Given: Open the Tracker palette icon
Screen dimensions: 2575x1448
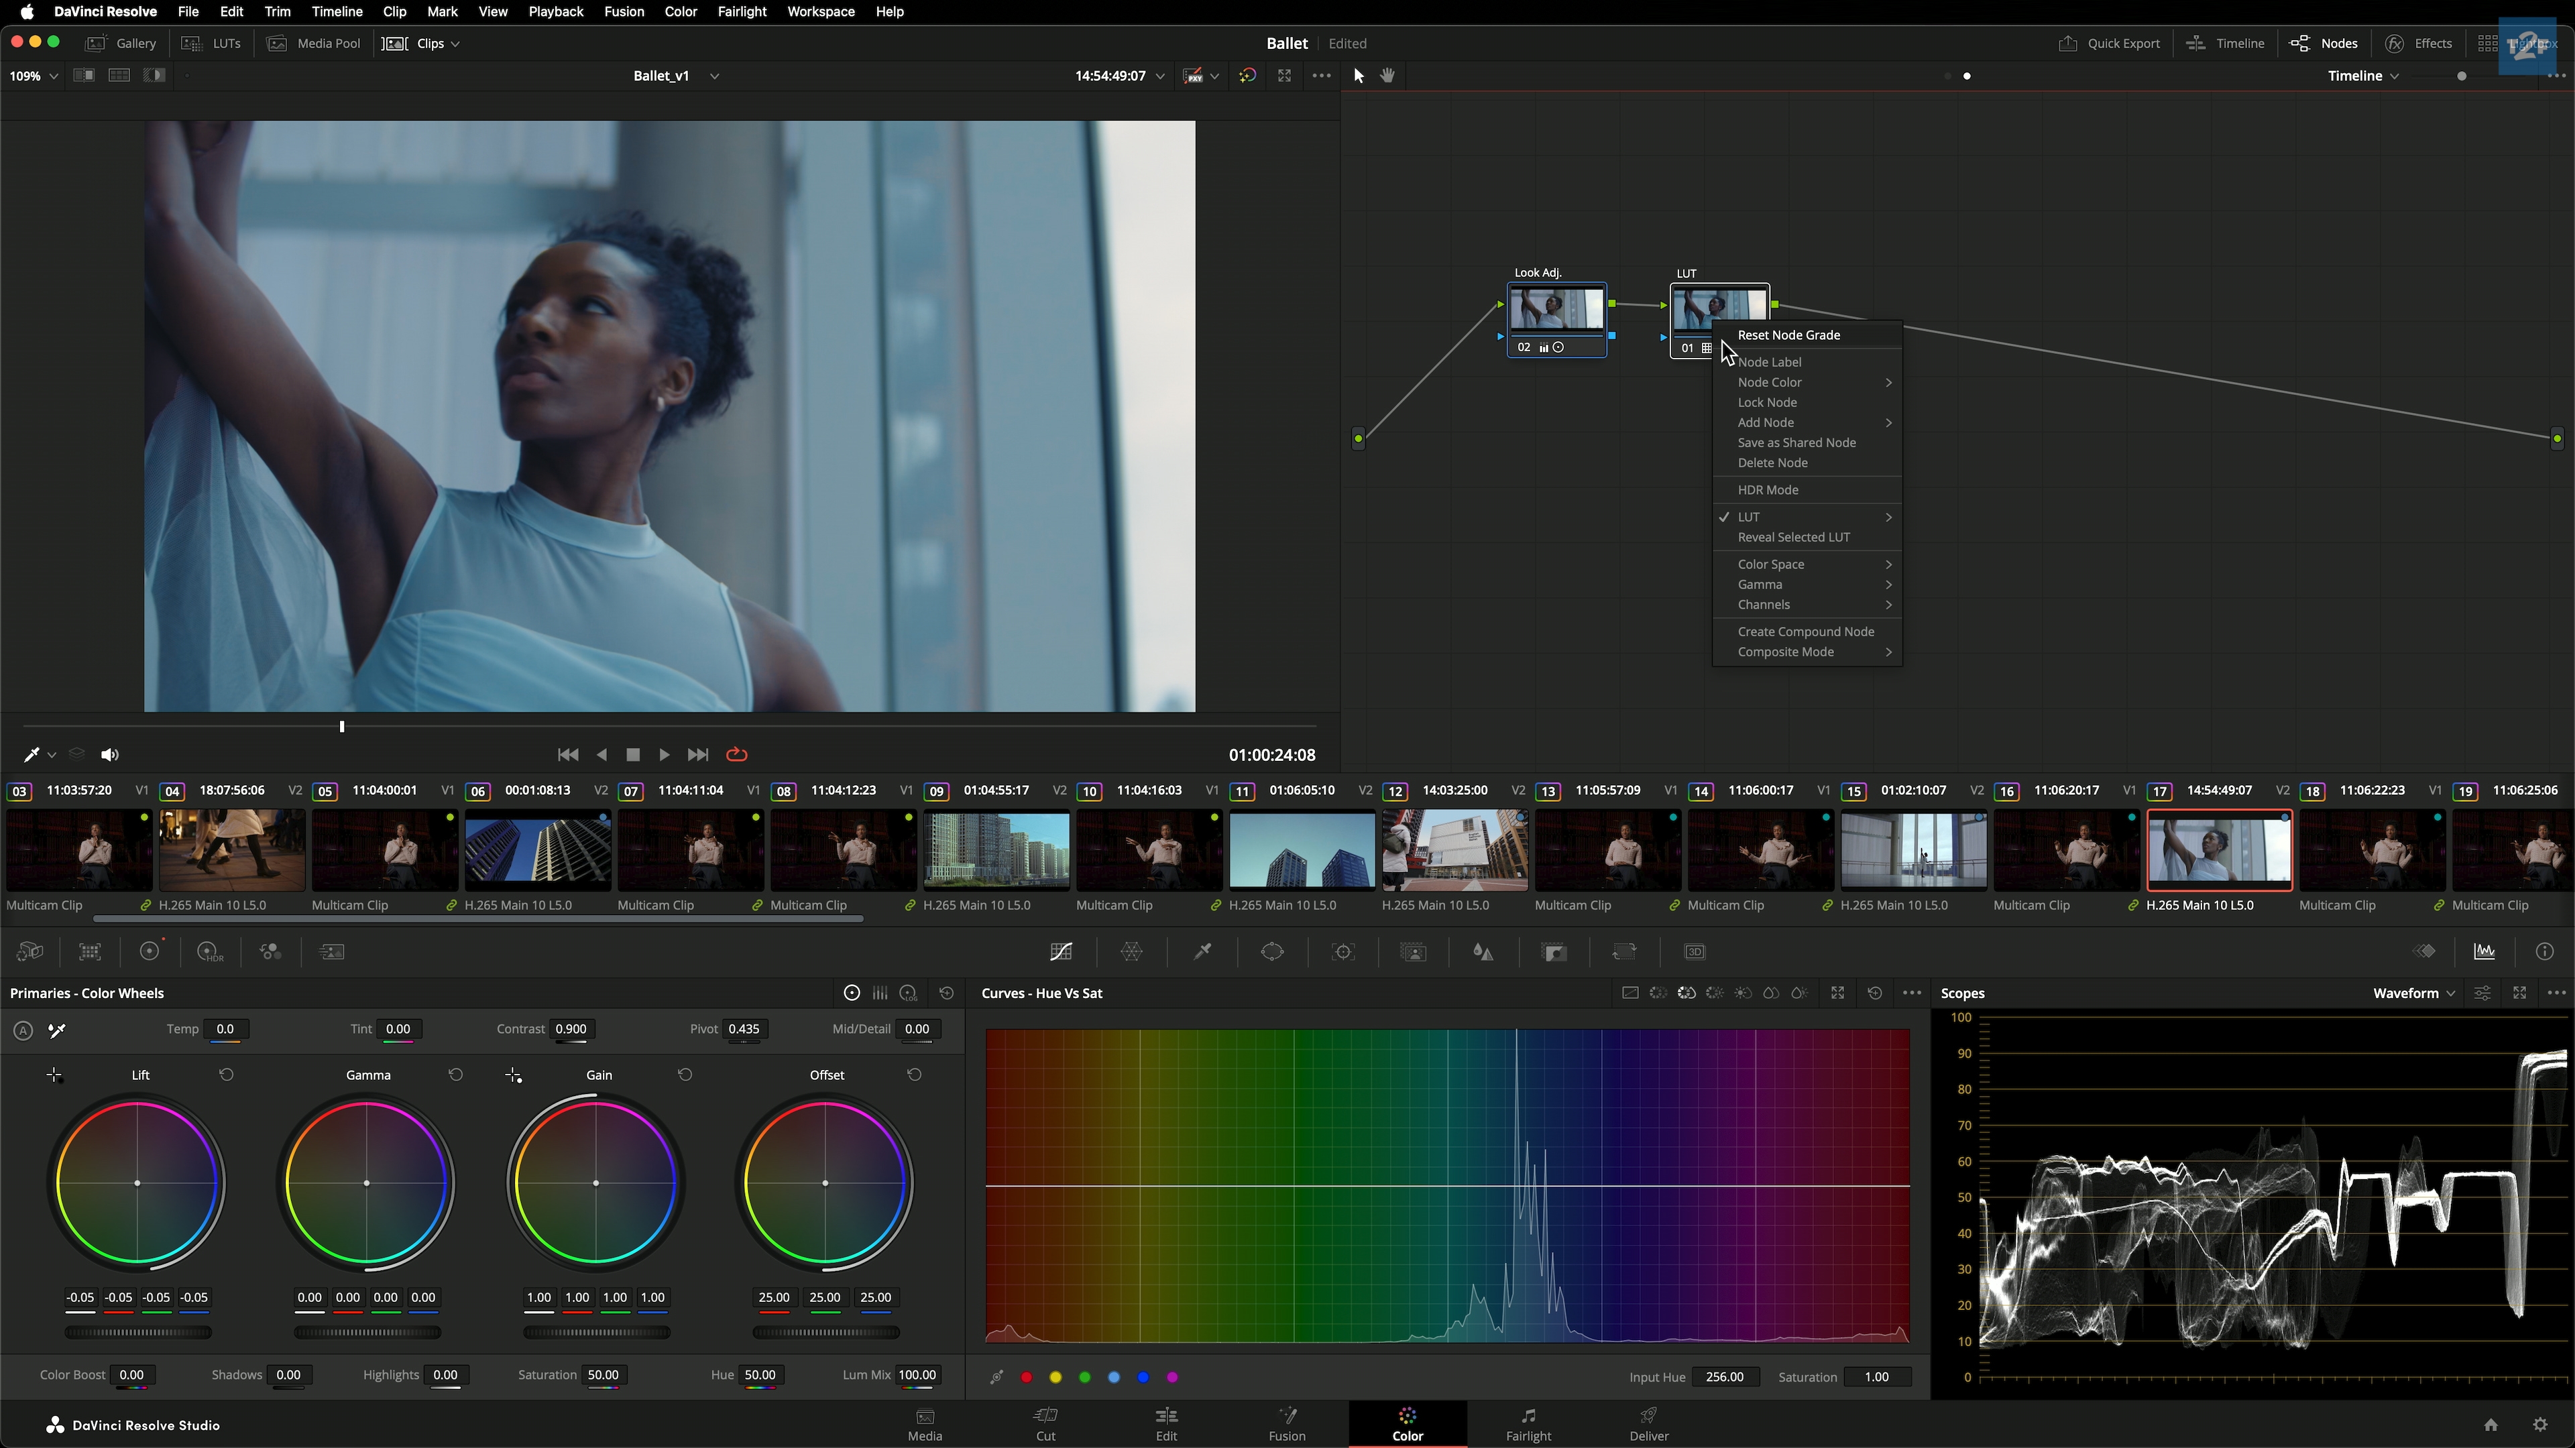Looking at the screenshot, I should click(1343, 953).
